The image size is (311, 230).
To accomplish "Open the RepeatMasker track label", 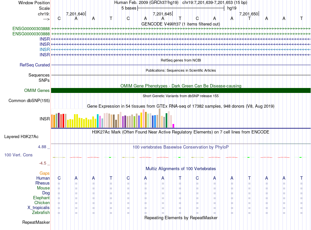I will pos(36,222).
